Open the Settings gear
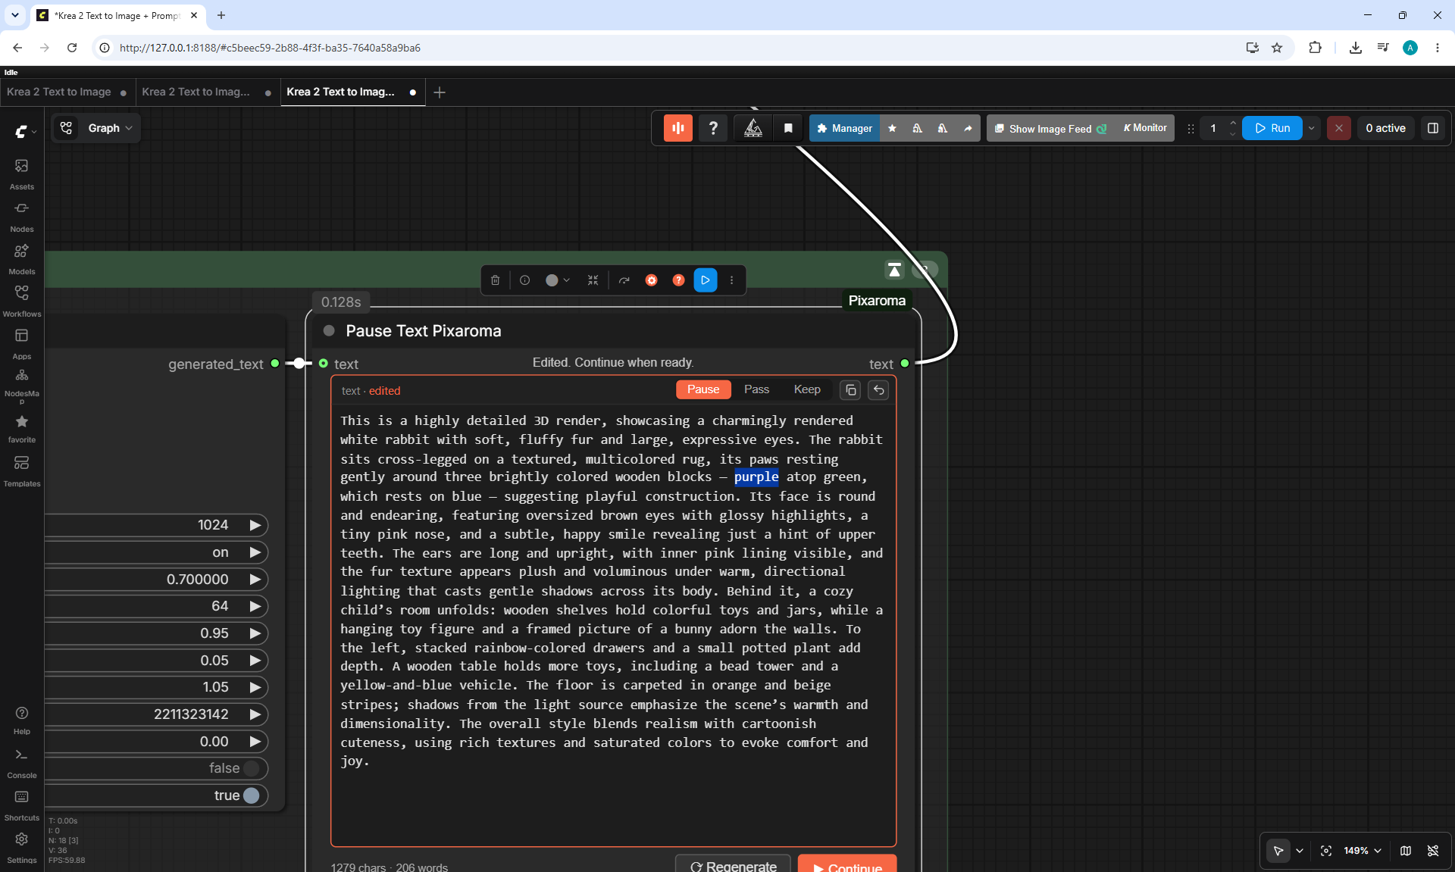 coord(22,848)
